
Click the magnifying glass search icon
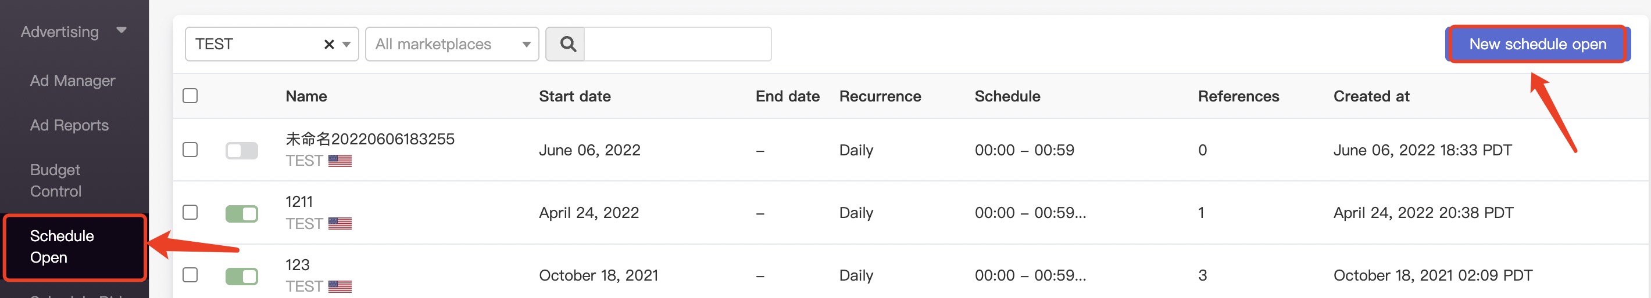(x=567, y=44)
